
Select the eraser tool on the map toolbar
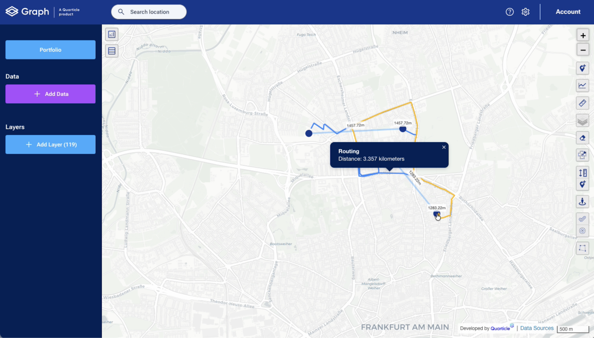click(582, 138)
